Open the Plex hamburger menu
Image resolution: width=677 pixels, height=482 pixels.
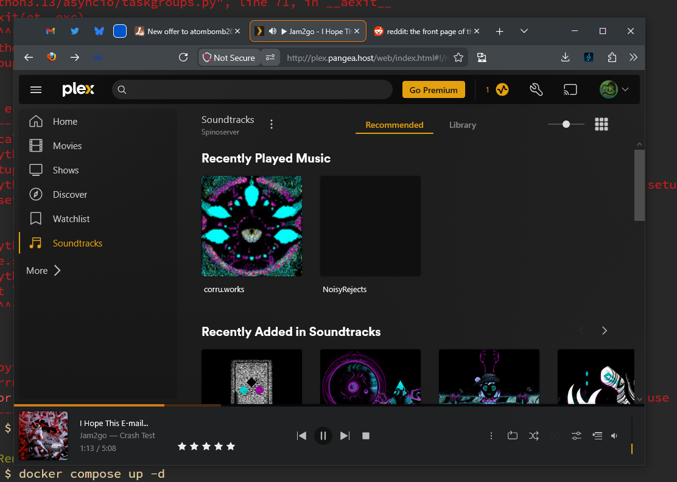36,89
